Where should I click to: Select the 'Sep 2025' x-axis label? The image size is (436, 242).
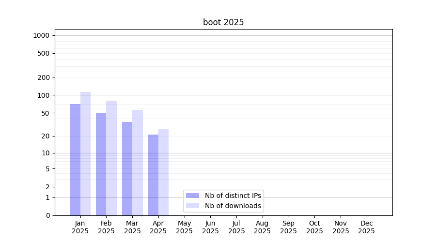click(288, 227)
